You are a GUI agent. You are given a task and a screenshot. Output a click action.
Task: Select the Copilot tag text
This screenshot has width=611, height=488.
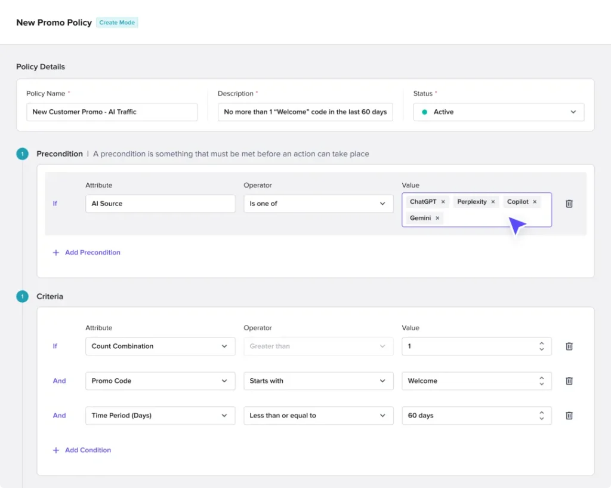coord(517,202)
